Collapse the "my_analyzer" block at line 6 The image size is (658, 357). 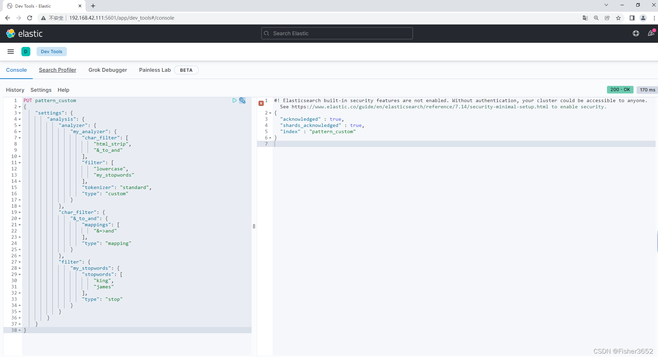coord(20,132)
